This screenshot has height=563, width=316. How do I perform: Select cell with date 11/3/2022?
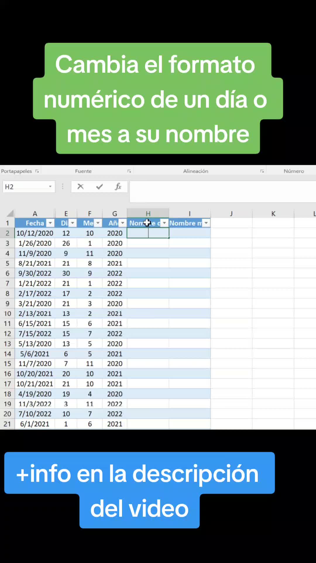pyautogui.click(x=35, y=404)
